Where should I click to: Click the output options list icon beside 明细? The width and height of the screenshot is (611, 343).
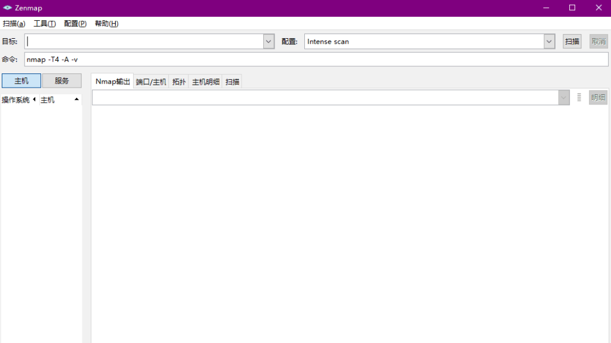pyautogui.click(x=579, y=97)
